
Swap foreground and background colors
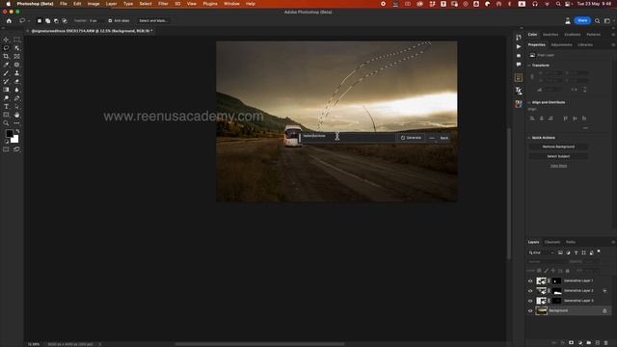click(17, 131)
